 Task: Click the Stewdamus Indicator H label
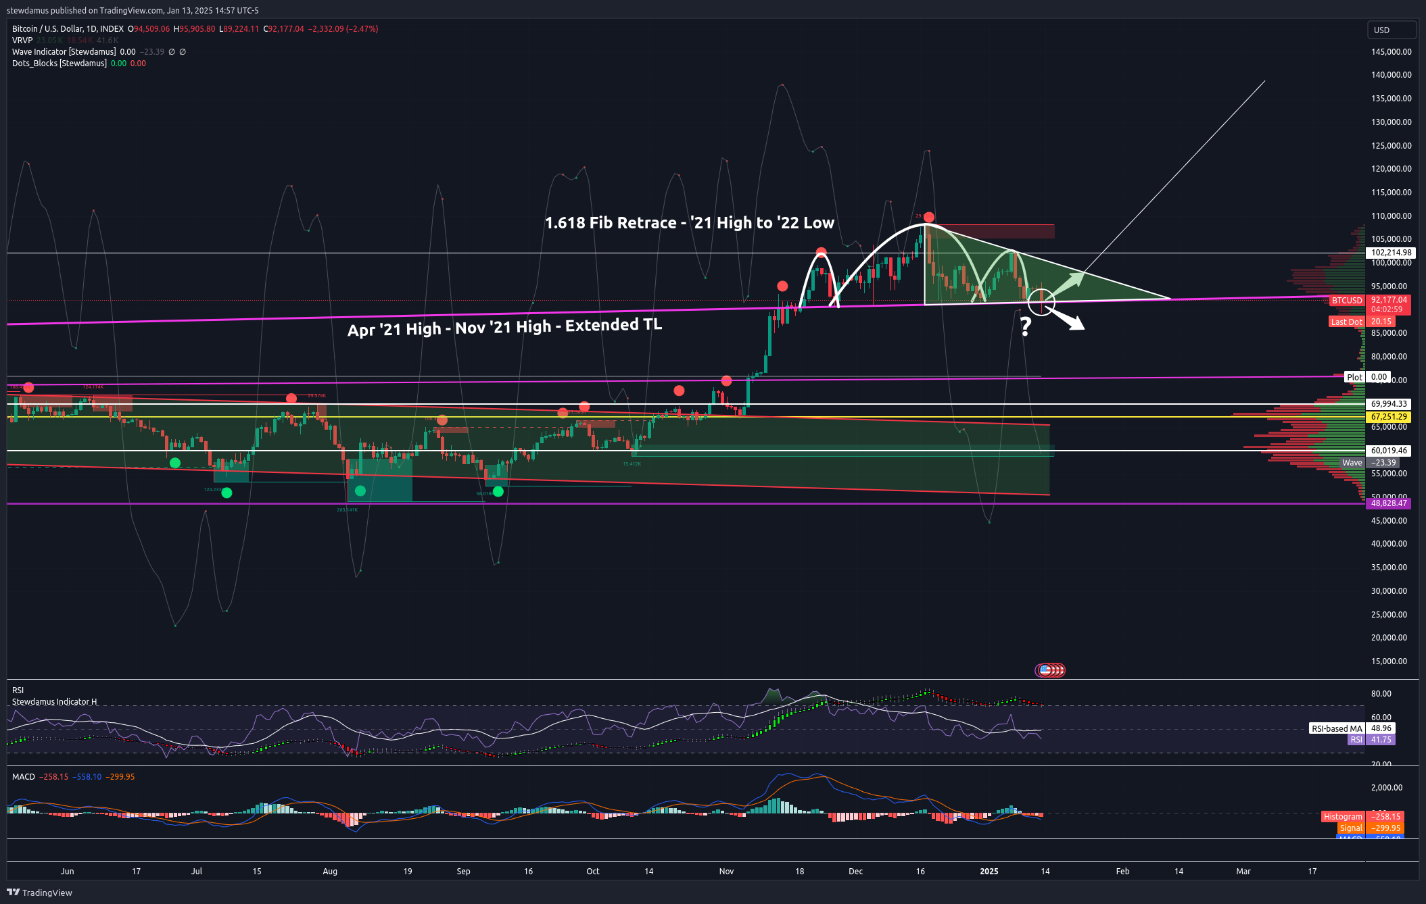point(54,701)
